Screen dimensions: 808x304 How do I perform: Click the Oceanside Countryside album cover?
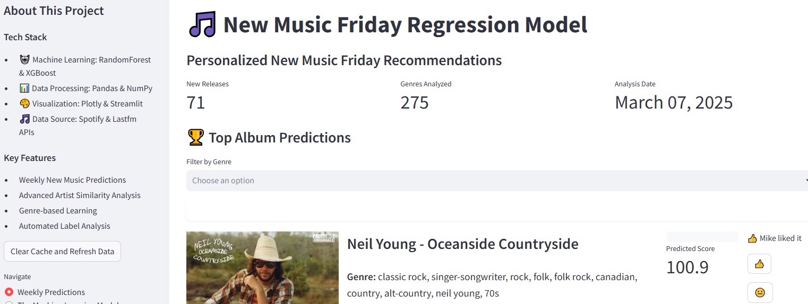262,267
